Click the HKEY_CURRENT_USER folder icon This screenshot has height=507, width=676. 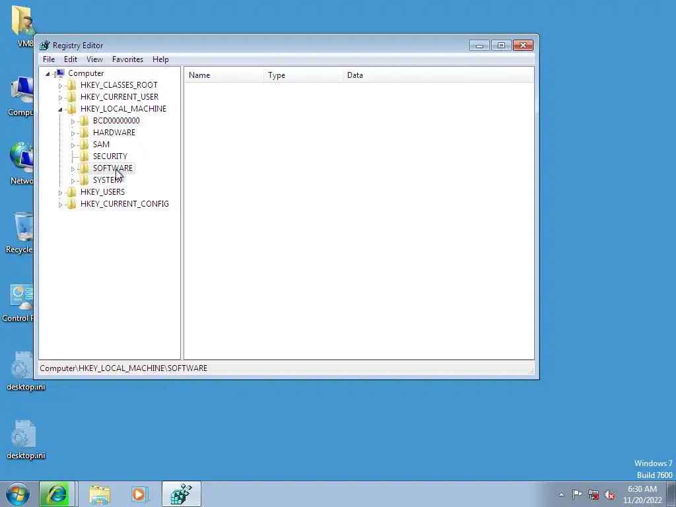(71, 97)
